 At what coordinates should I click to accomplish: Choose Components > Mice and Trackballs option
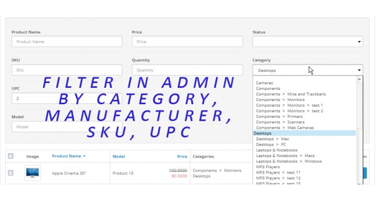[291, 94]
